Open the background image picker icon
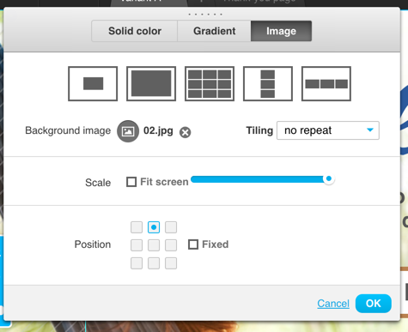The image size is (408, 332). click(x=128, y=131)
